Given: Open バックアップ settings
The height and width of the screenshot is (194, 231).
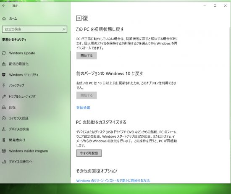Looking at the screenshot, I should [x=17, y=85].
